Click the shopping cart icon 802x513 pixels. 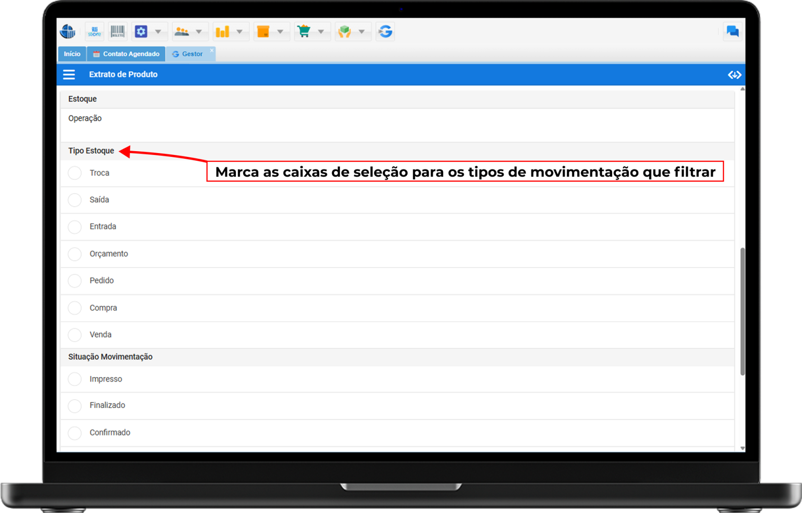(x=304, y=31)
